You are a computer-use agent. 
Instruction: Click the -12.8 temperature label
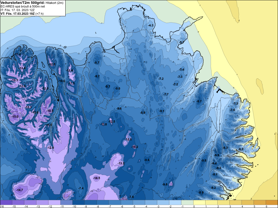(x=52, y=64)
